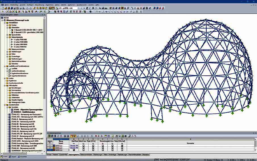This screenshot has height=161, width=257.
Task: Switch to the Querschnitte table tab
Action: [63, 154]
